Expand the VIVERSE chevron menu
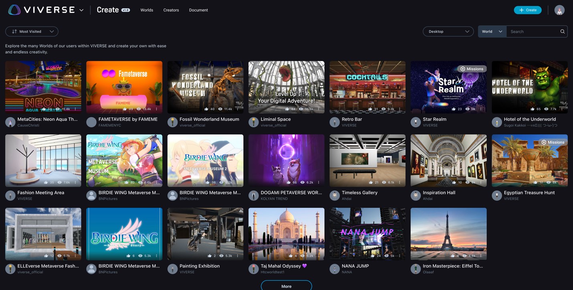 (81, 10)
